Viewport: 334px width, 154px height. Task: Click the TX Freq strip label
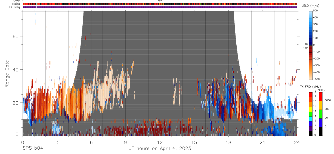pyautogui.click(x=15, y=7)
